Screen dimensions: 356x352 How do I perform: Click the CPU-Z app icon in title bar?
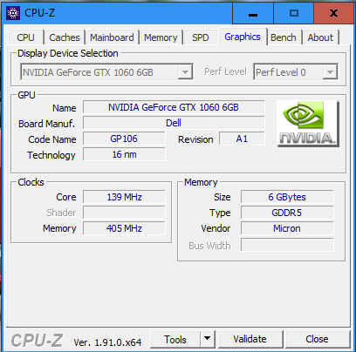tap(13, 13)
